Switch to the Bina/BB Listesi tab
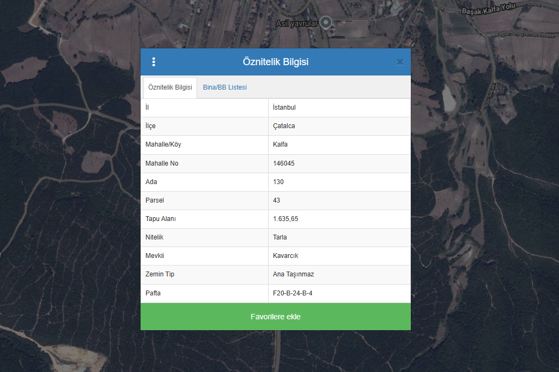The image size is (559, 372). (225, 87)
